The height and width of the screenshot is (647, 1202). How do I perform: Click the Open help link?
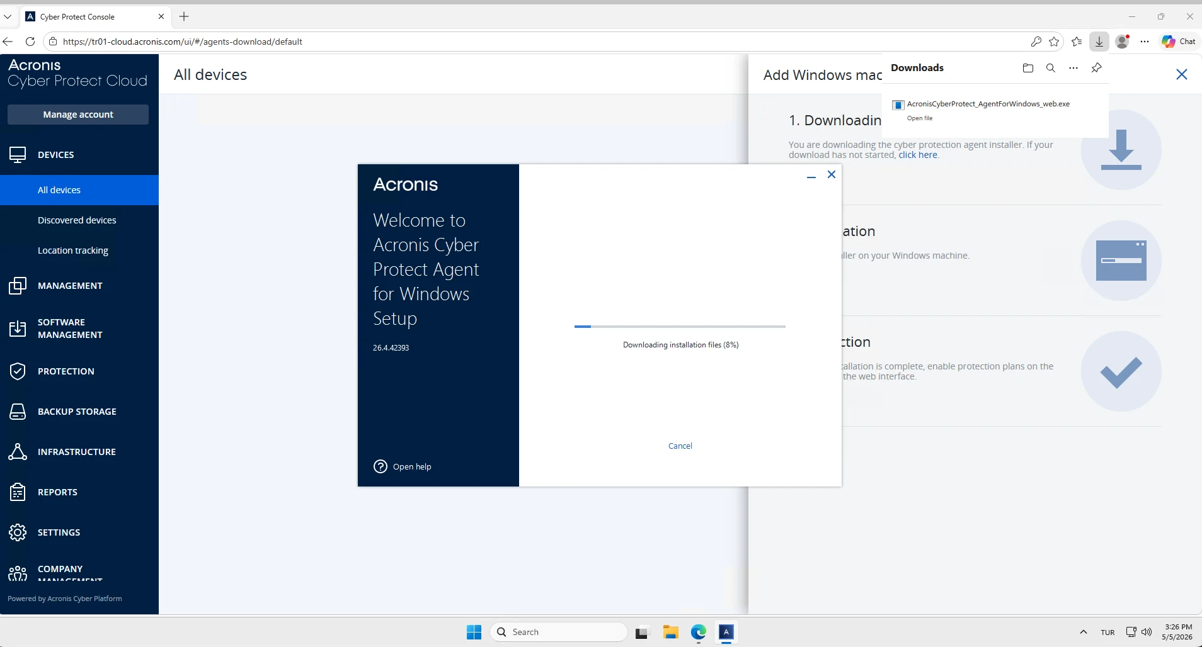pos(412,466)
